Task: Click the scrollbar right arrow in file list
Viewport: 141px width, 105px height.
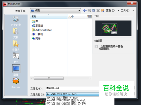Action: point(90,78)
